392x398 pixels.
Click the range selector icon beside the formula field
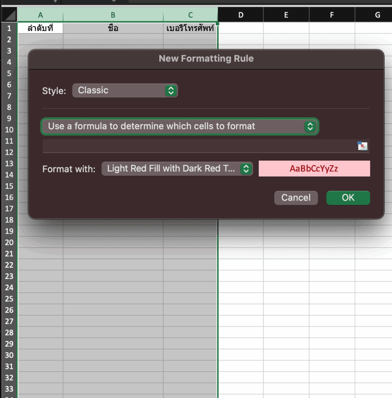(362, 147)
